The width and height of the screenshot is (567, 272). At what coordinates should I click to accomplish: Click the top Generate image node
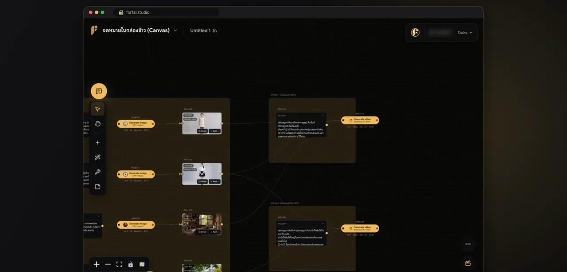point(136,124)
